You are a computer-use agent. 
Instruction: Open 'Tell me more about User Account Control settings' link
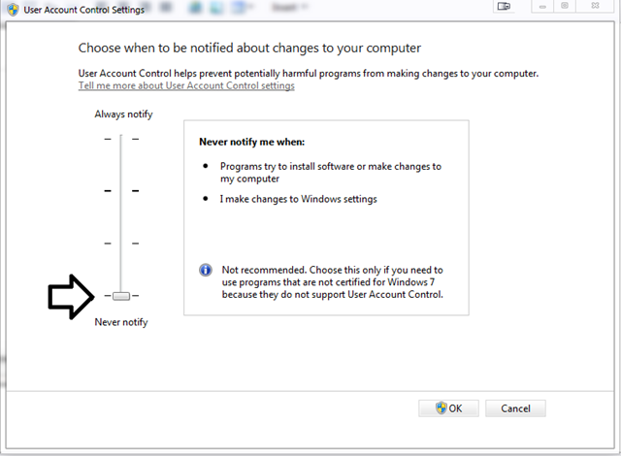[186, 85]
